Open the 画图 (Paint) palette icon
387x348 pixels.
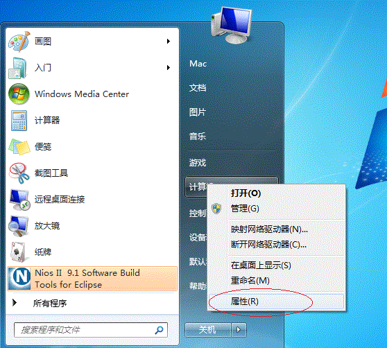click(x=19, y=41)
